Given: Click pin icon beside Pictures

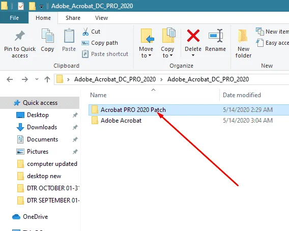Looking at the screenshot, I should tap(75, 152).
